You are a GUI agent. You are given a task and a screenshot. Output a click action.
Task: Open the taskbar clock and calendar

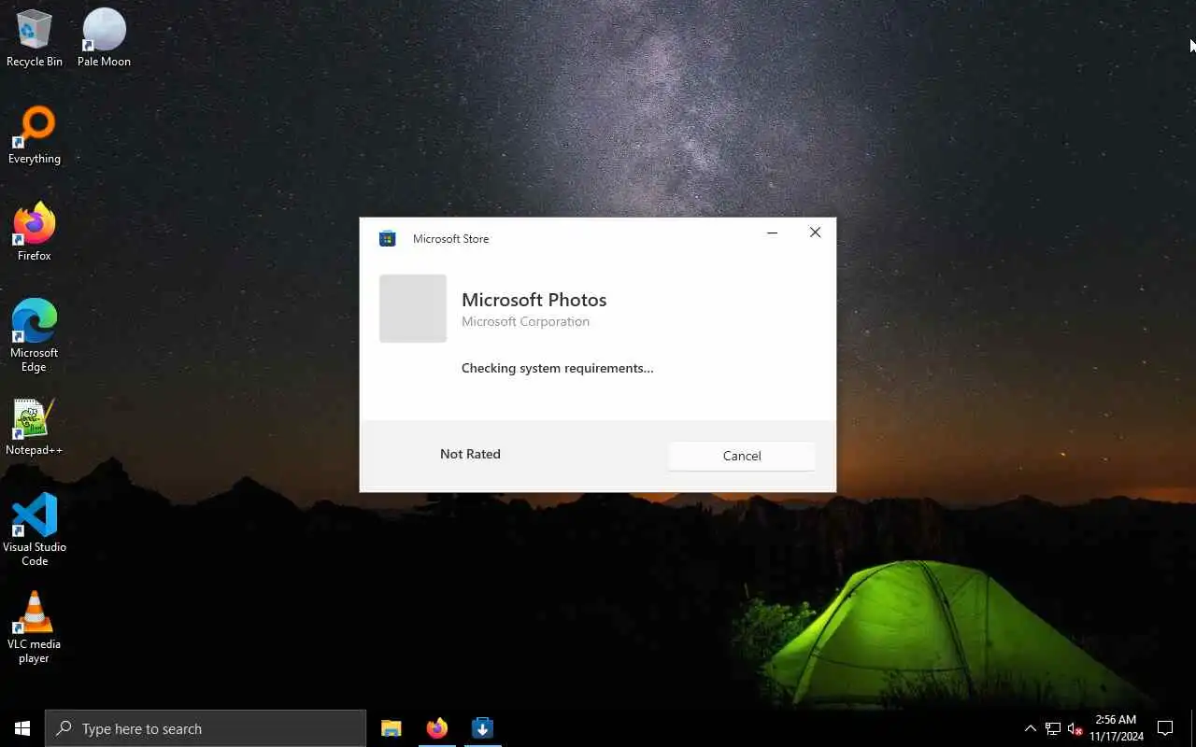coord(1116,728)
